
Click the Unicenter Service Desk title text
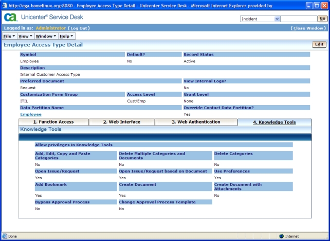(x=52, y=17)
